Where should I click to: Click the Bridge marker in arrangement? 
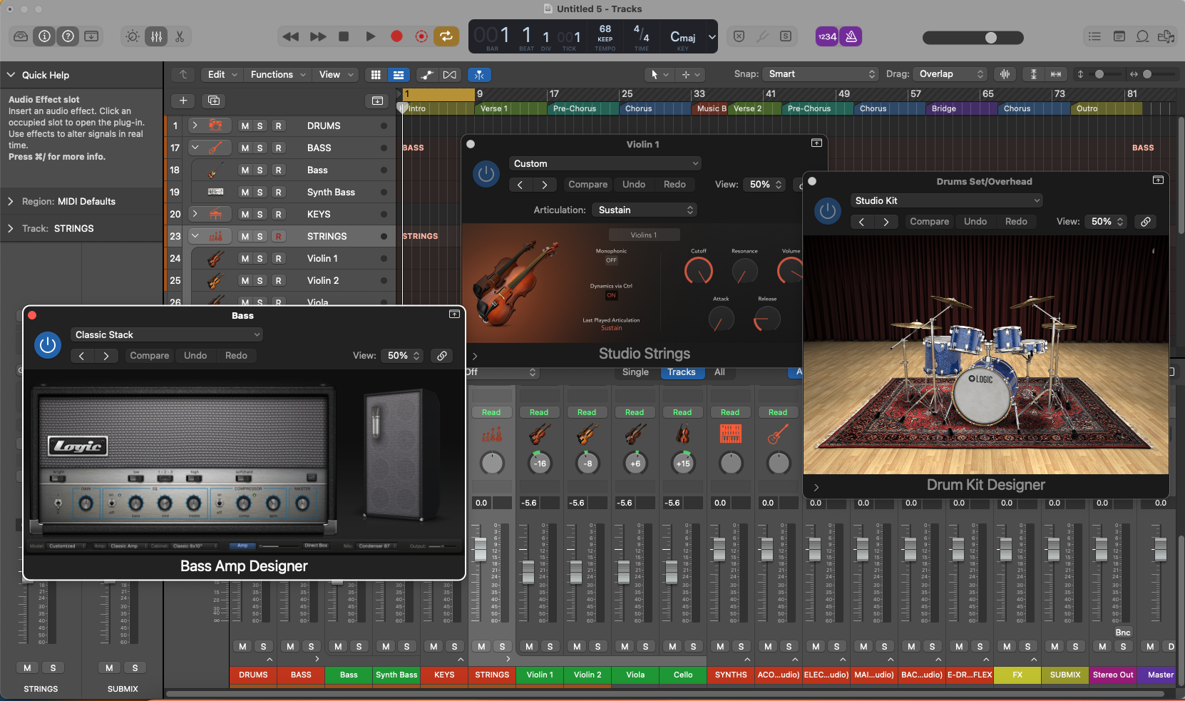(x=961, y=108)
